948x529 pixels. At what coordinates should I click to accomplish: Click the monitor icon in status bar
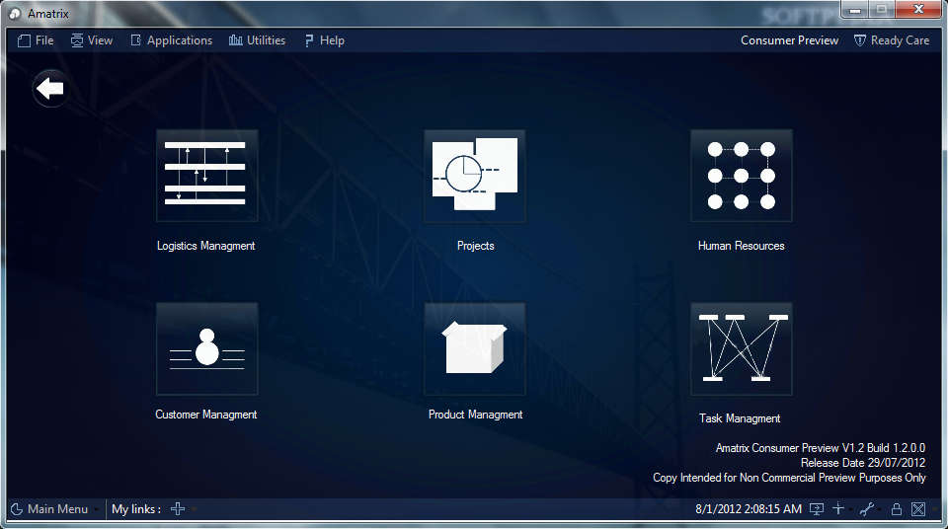pyautogui.click(x=817, y=509)
